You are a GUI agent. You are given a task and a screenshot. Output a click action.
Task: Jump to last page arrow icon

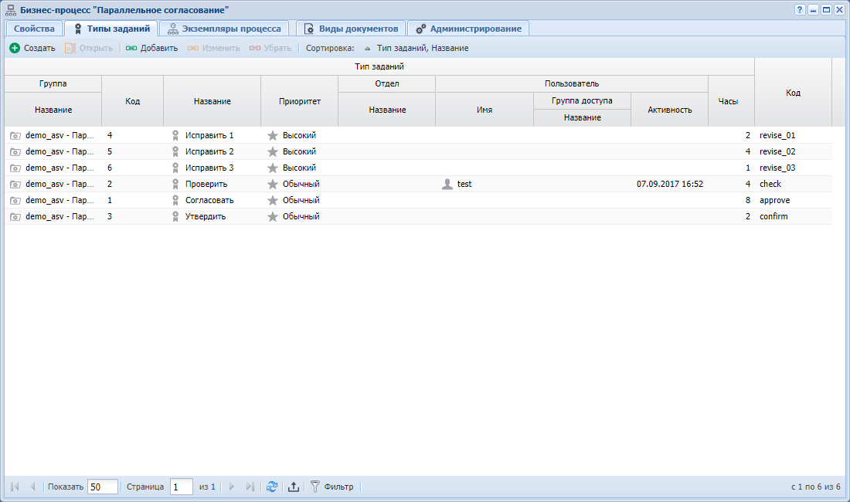pyautogui.click(x=250, y=487)
